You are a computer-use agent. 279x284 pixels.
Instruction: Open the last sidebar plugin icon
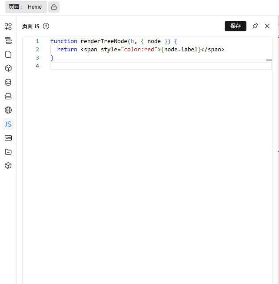click(x=8, y=166)
